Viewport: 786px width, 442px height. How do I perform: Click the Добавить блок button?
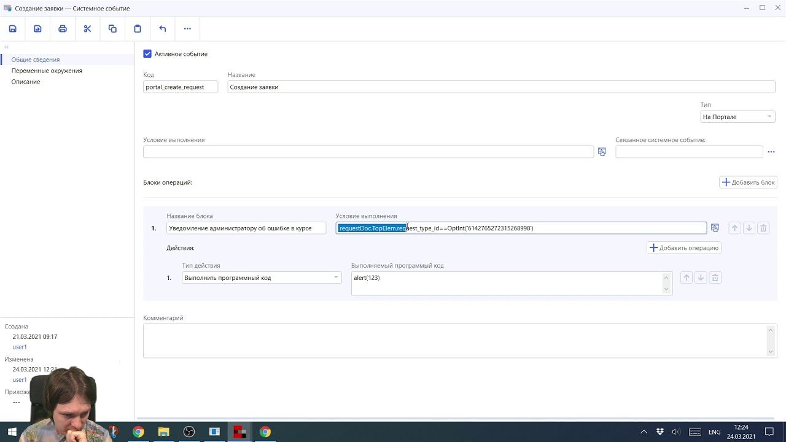pos(749,182)
